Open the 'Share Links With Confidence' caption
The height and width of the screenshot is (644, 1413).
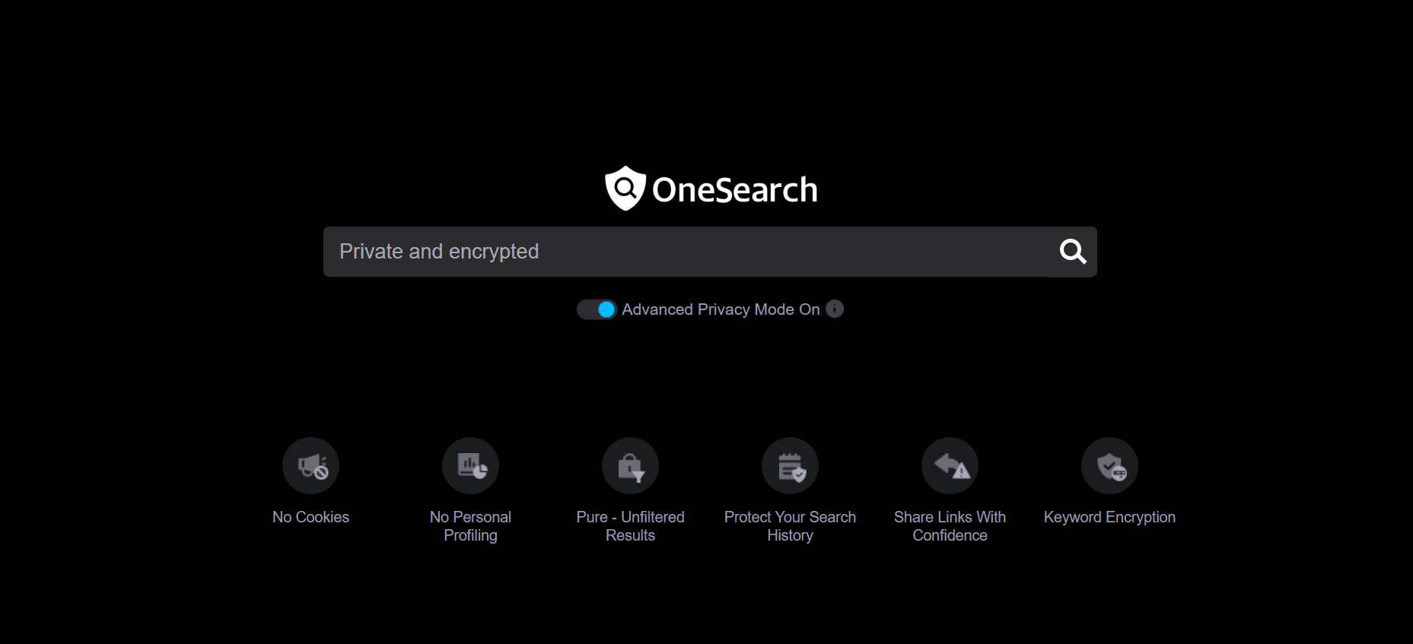(950, 526)
